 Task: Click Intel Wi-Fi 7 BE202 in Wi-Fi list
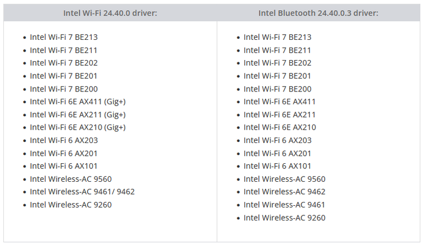tap(64, 63)
